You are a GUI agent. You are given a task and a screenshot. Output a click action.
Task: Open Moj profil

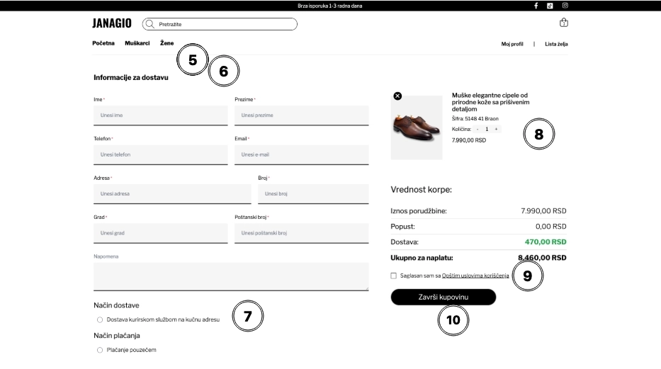click(x=512, y=44)
